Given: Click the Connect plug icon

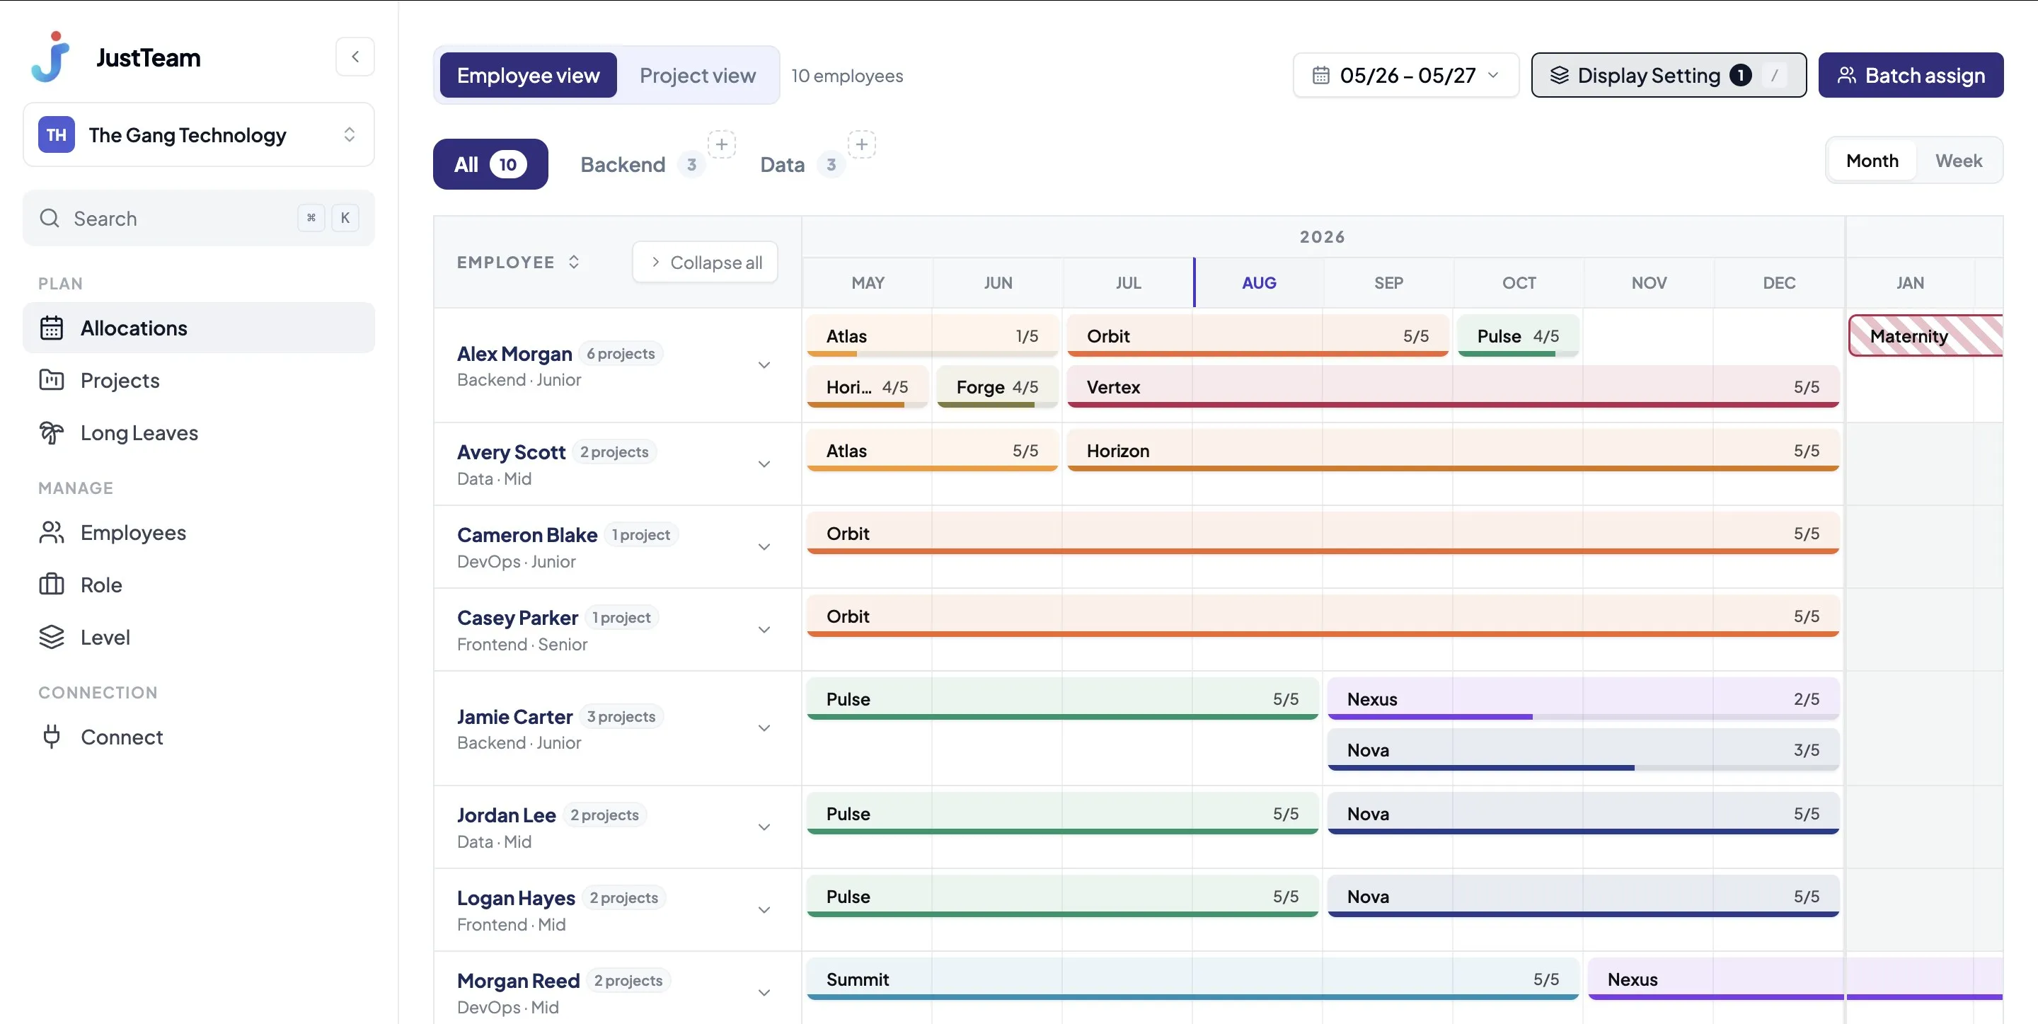Looking at the screenshot, I should 52,736.
